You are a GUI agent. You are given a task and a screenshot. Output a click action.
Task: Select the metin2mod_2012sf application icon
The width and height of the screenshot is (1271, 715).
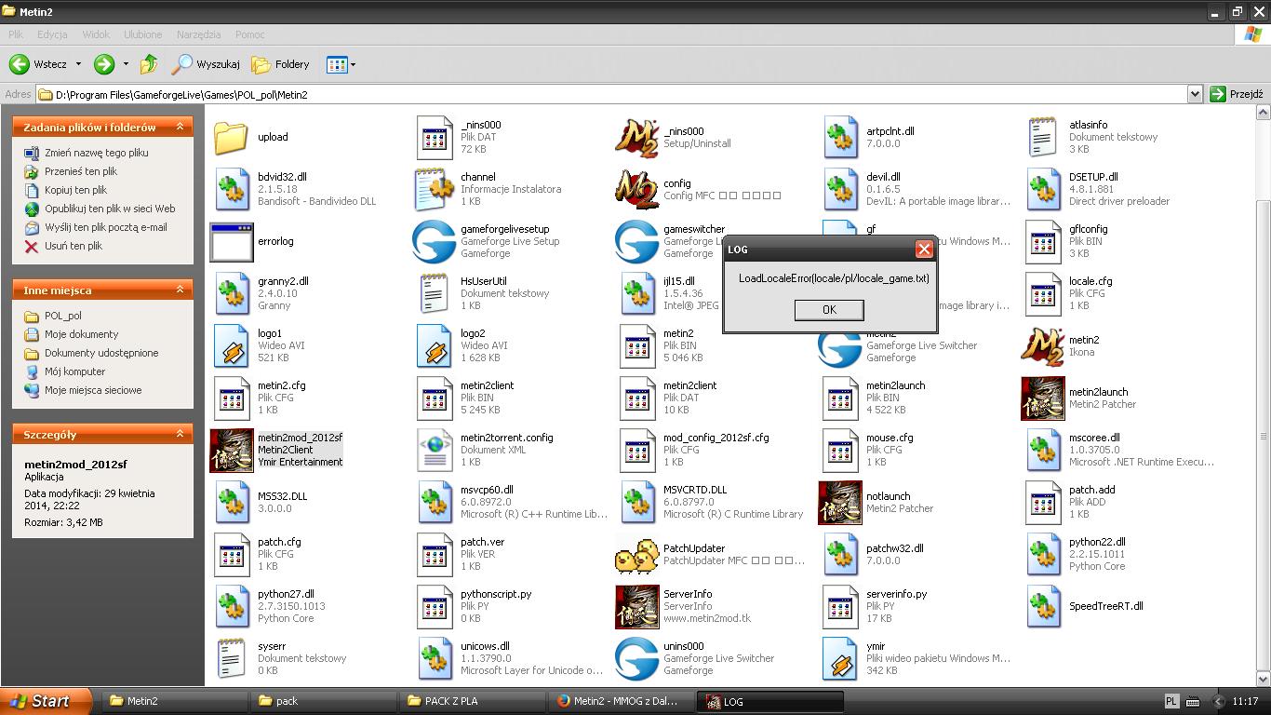(232, 451)
